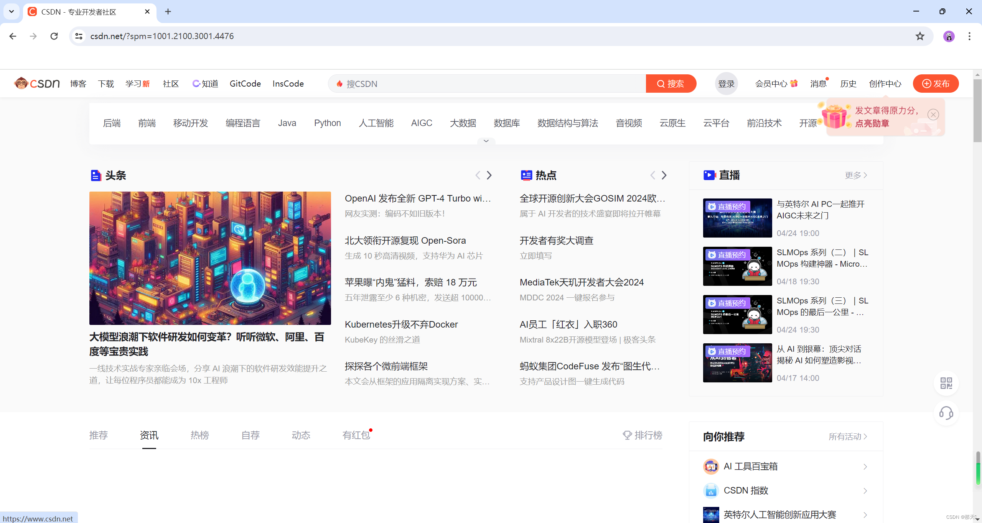Click the 登录 login button
Viewport: 982px width, 523px height.
[x=726, y=84]
